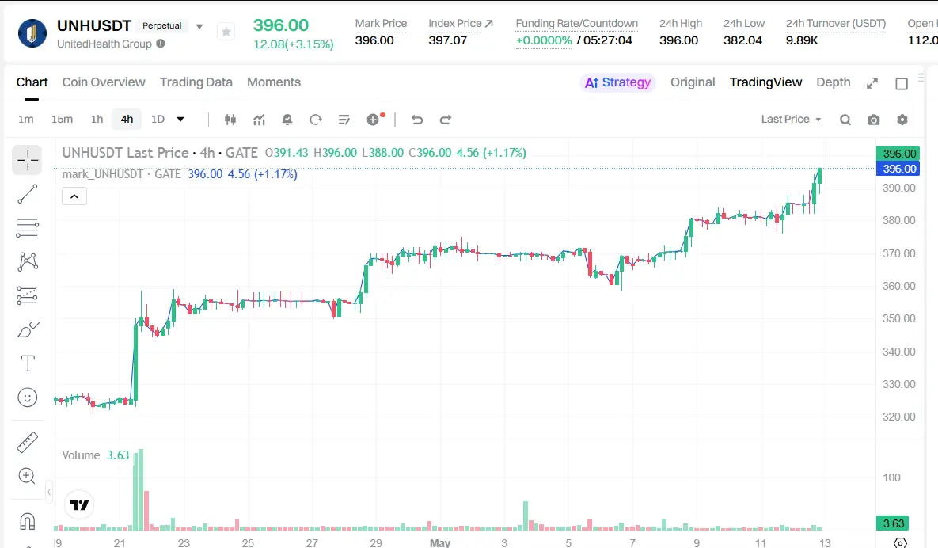The width and height of the screenshot is (938, 548).
Task: Select the 15m timeframe
Action: (x=62, y=119)
